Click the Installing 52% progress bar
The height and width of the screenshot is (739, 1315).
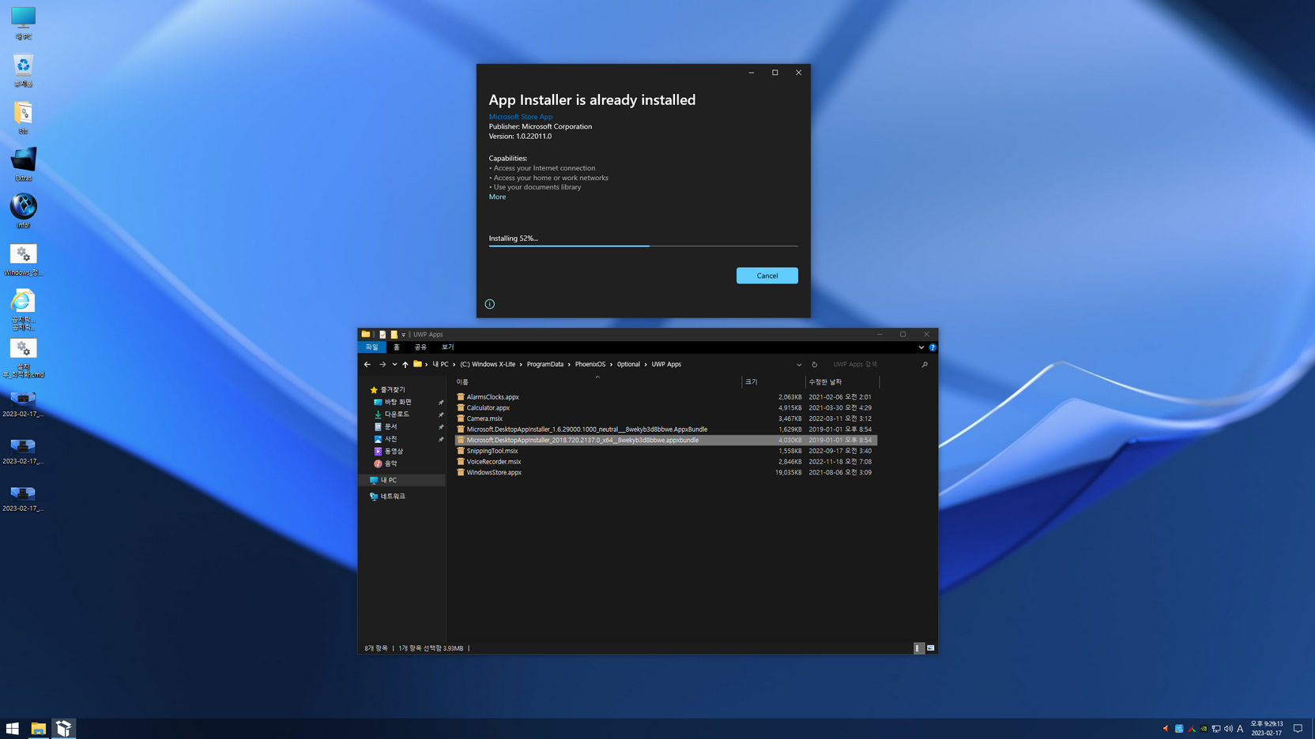[643, 246]
